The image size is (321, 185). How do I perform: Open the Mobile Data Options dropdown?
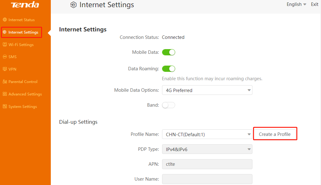[x=207, y=90]
